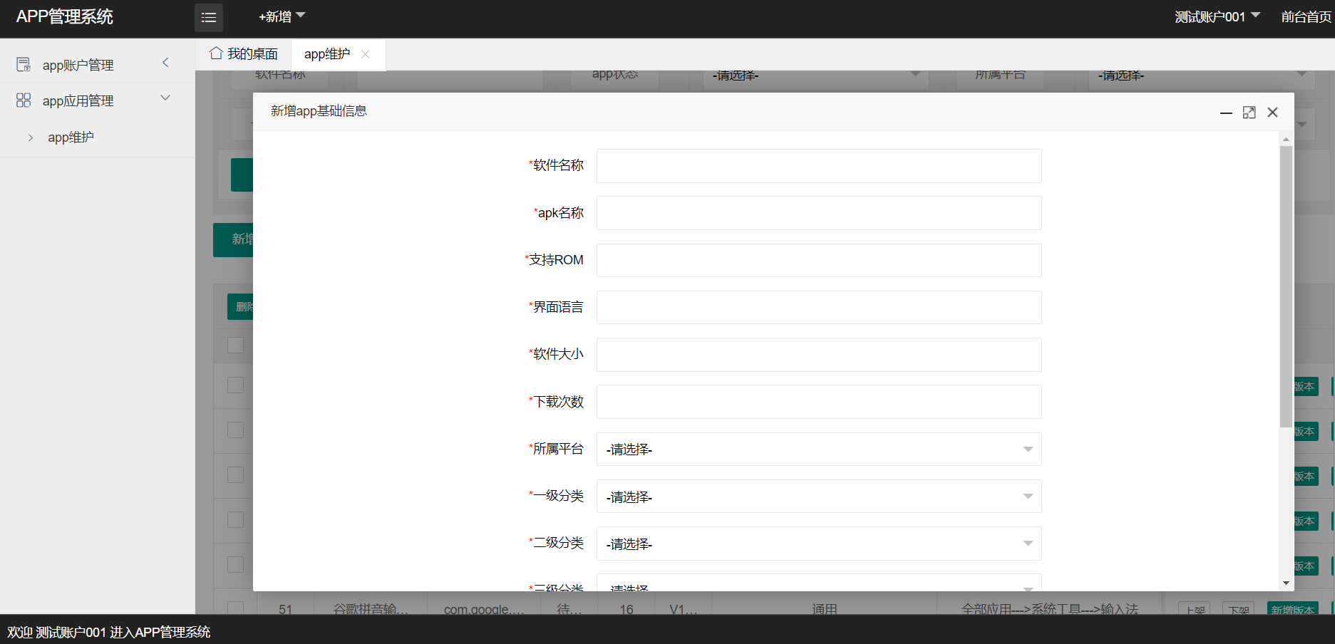Screen dimensions: 1335x644
Task: Open the 所属平台 dropdown in the dialog
Action: coord(819,450)
